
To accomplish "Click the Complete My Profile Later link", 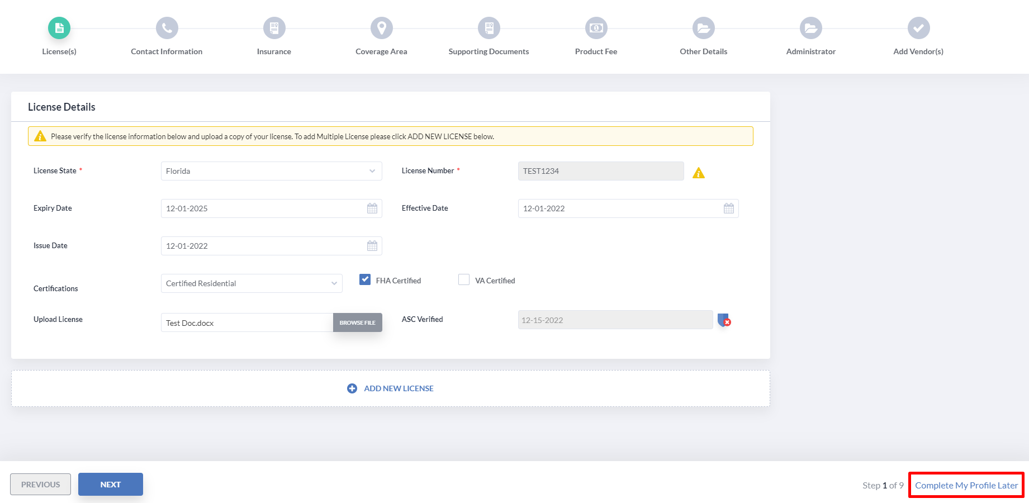I will click(x=965, y=485).
